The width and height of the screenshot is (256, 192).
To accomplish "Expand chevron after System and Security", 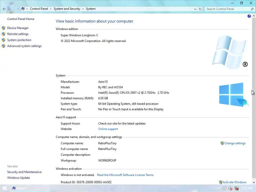I will tap(83, 9).
